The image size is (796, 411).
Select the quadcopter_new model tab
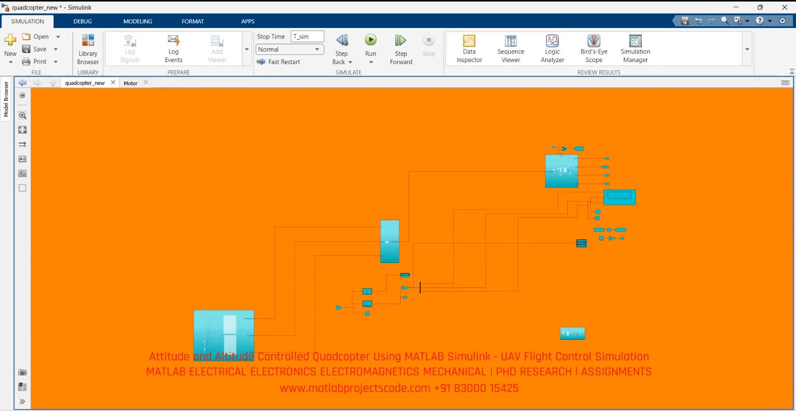(85, 83)
